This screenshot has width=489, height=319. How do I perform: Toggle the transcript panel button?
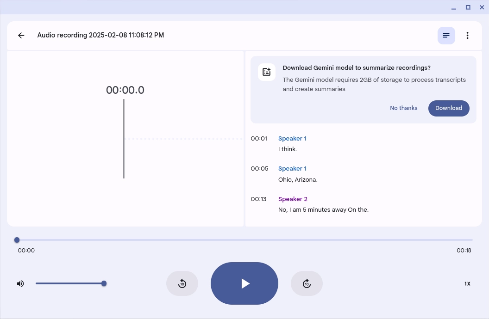tap(446, 36)
